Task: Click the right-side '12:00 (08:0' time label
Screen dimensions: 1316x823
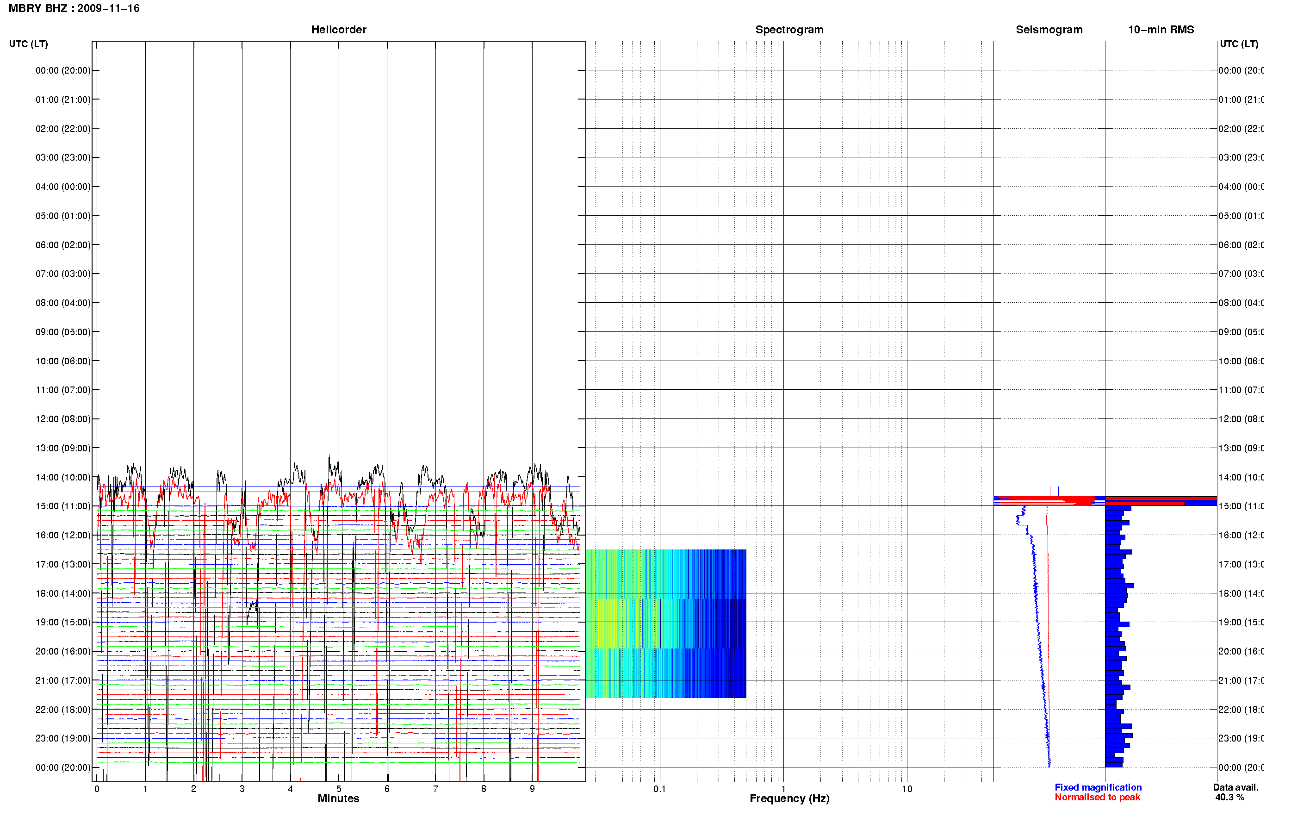Action: pyautogui.click(x=1241, y=419)
